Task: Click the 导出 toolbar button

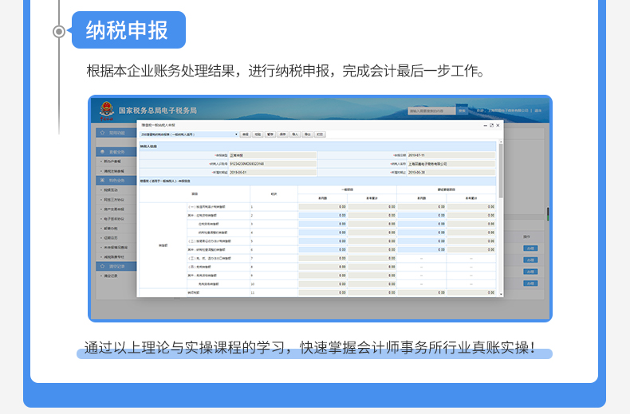Action: click(307, 135)
